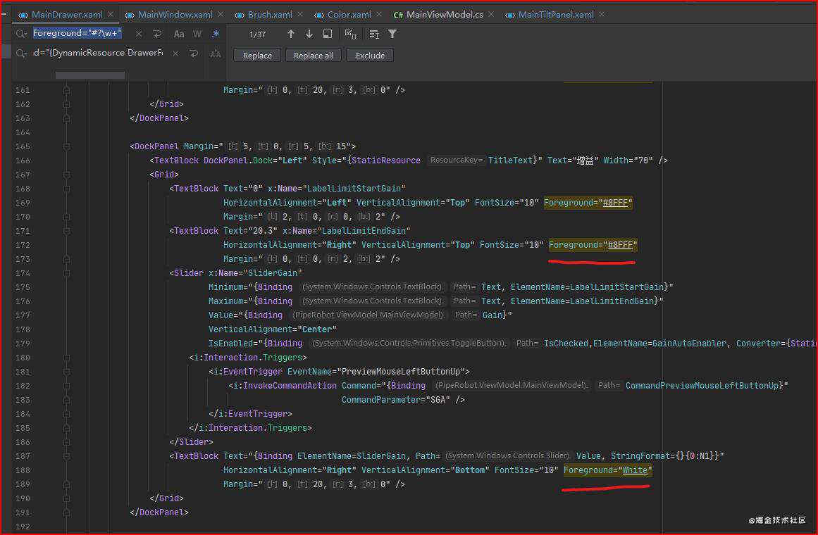The height and width of the screenshot is (535, 818).
Task: Close the Color.xaml tab
Action: pos(379,15)
